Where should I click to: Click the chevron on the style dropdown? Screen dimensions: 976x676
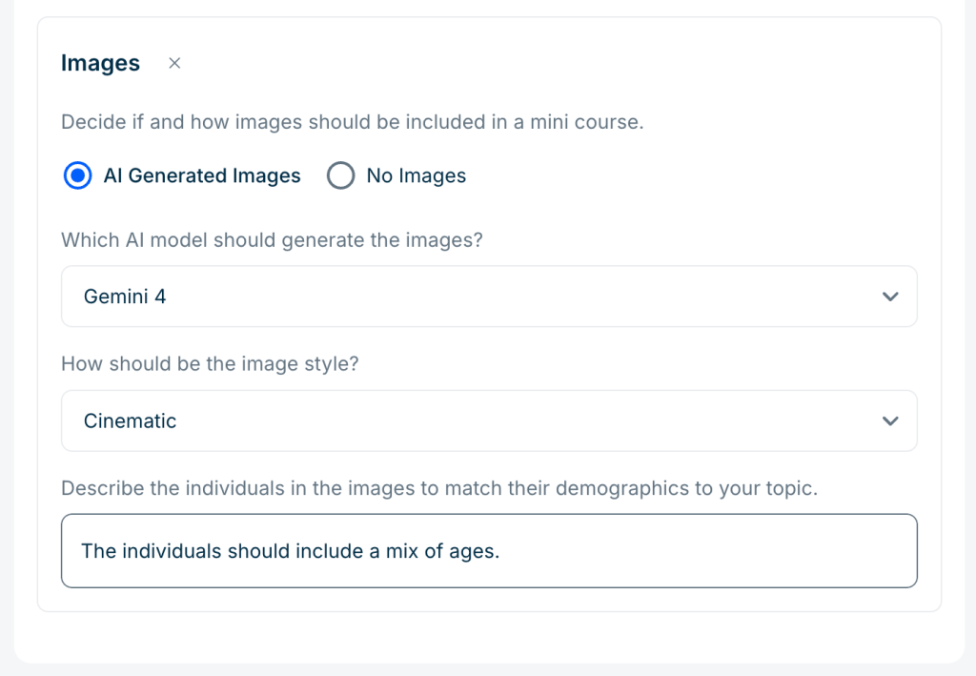click(x=890, y=420)
